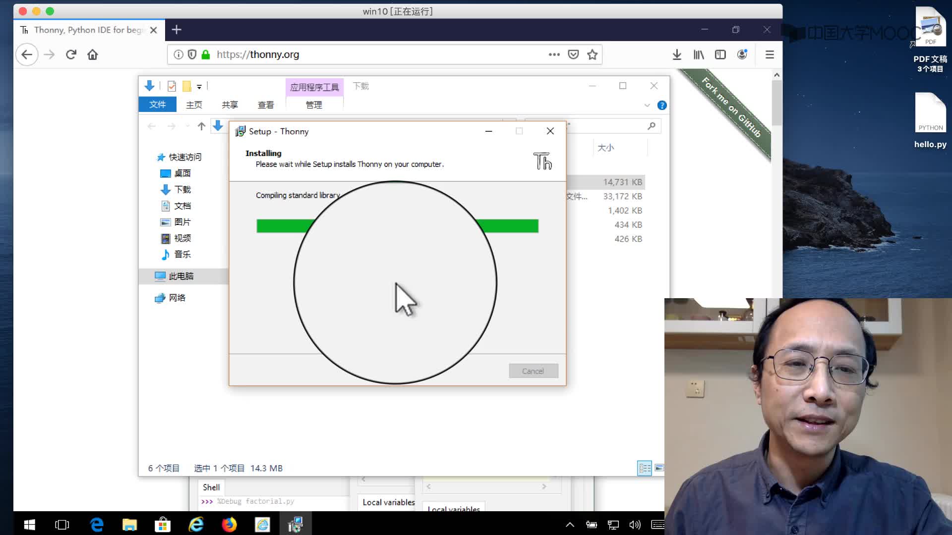Click Firefox forward navigation arrow
Image resolution: width=952 pixels, height=535 pixels.
click(x=49, y=54)
